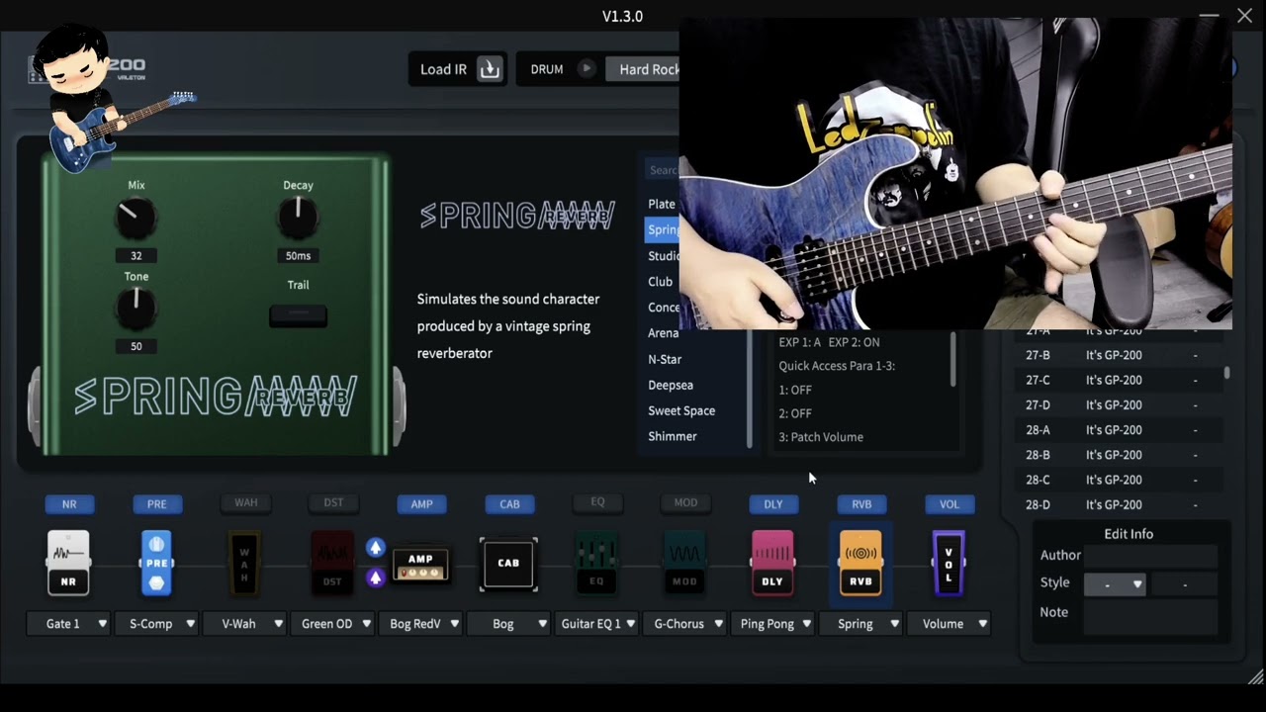Toggle the PRE module on/off
This screenshot has height=712, width=1266.
[x=157, y=504]
